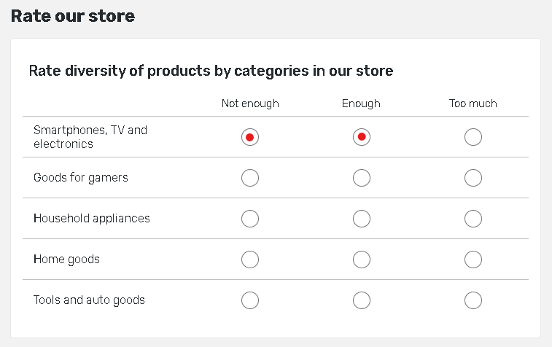The image size is (552, 347).
Task: Pick 'Enough' for Tools and auto goods
Action: tap(362, 300)
